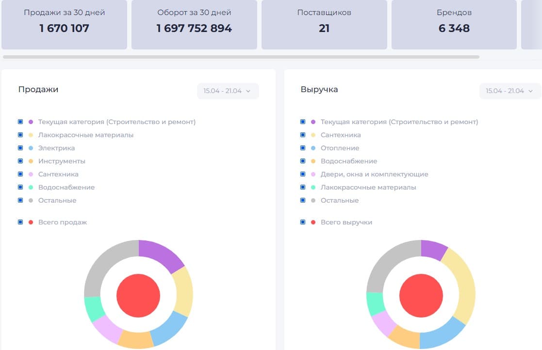The image size is (542, 350).
Task: Toggle Всего выручки checkbox
Action: pyautogui.click(x=303, y=223)
